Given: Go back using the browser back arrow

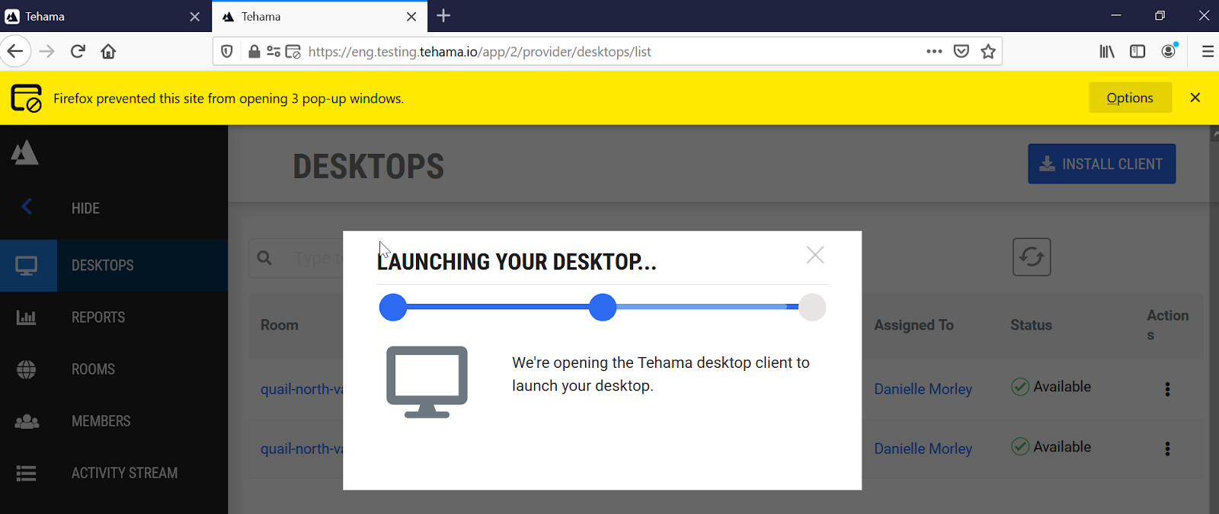Looking at the screenshot, I should [x=15, y=52].
